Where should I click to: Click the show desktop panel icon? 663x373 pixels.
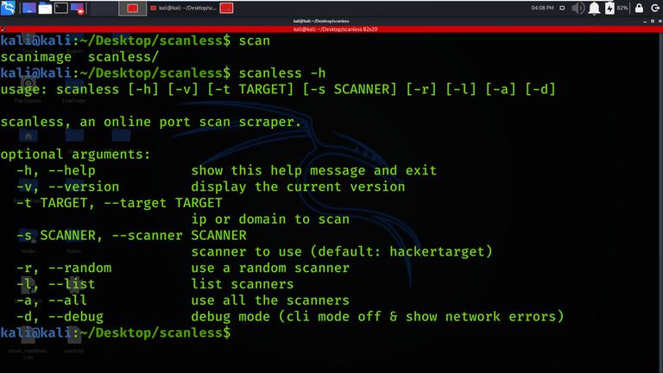(28, 8)
